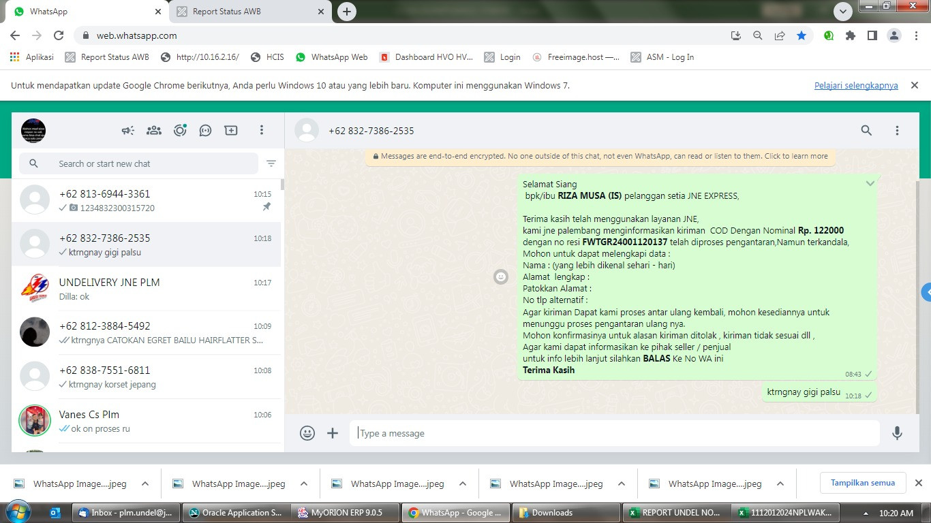Open a new browser tab
This screenshot has width=931, height=523.
347,12
